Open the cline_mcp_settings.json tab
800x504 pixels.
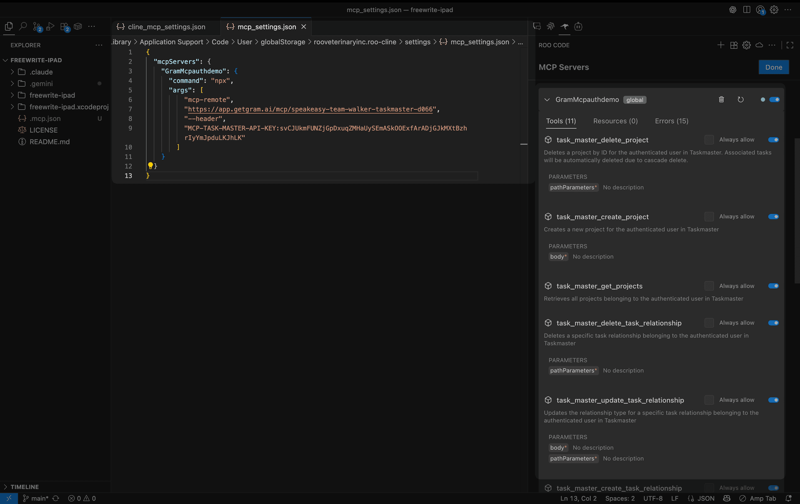166,27
